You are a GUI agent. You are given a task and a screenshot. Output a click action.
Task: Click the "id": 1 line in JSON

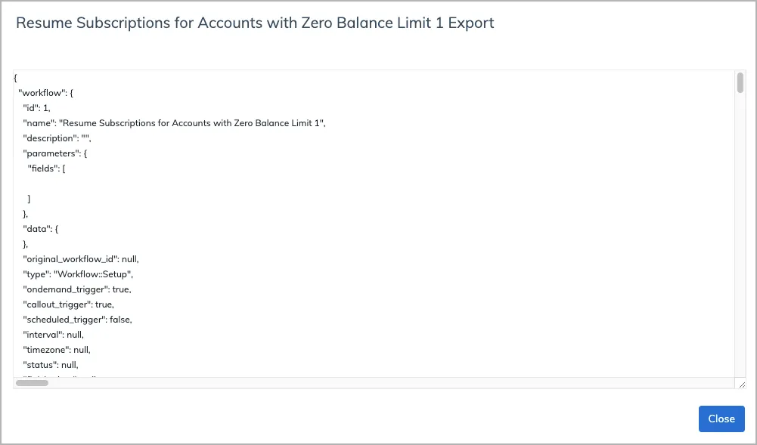click(x=37, y=108)
